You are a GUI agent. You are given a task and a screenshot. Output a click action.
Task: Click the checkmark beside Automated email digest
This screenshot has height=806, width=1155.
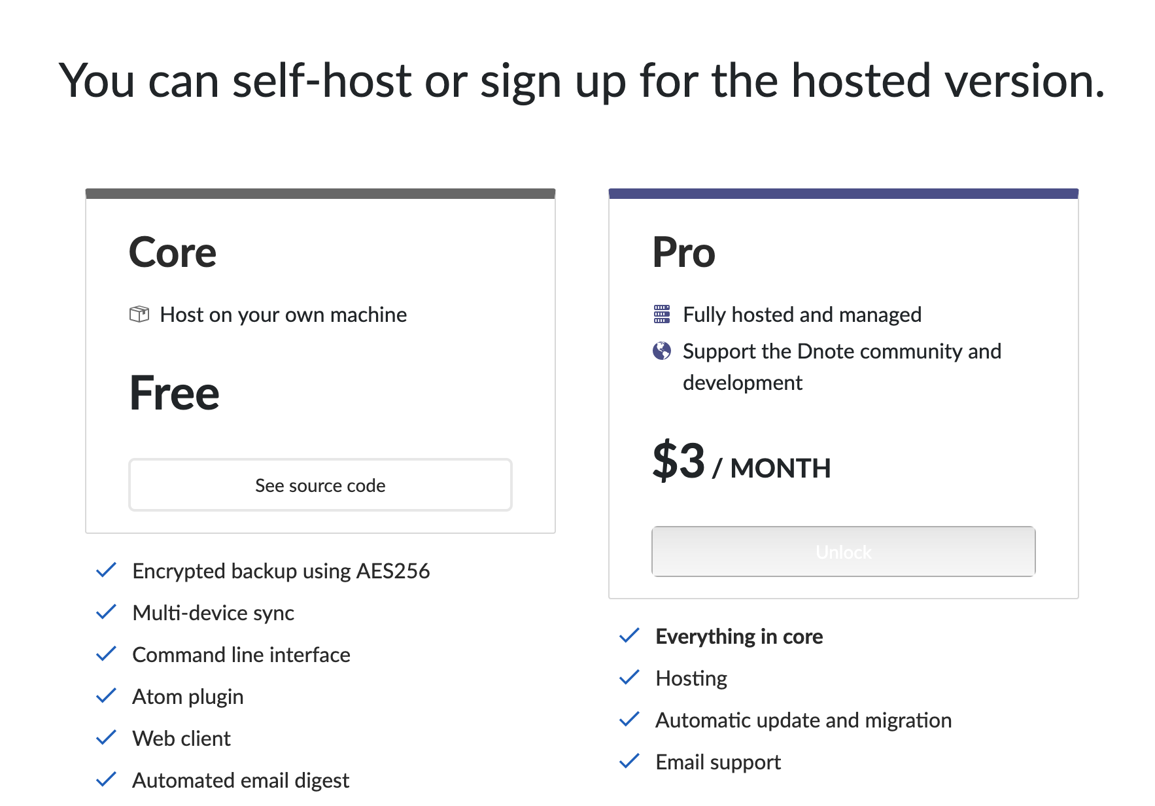pyautogui.click(x=107, y=779)
